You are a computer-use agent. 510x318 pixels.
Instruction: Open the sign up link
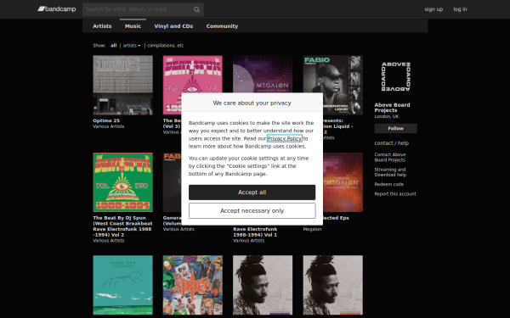click(x=433, y=9)
